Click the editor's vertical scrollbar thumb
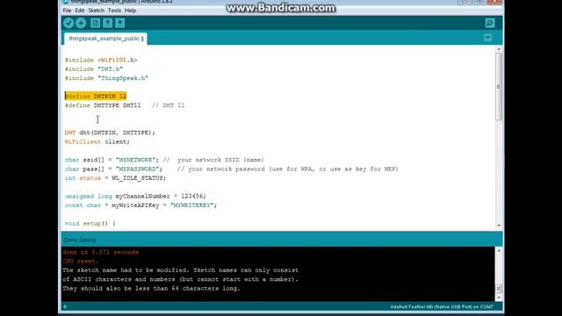This screenshot has height=316, width=562. (x=499, y=86)
